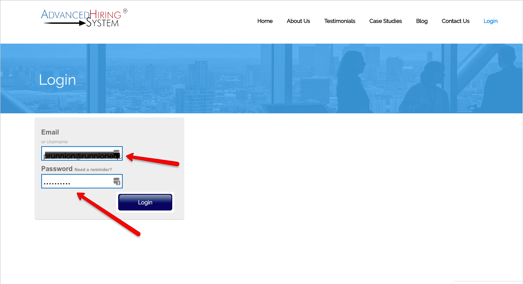Open the Testimonials page
This screenshot has width=523, height=284.
click(x=340, y=21)
